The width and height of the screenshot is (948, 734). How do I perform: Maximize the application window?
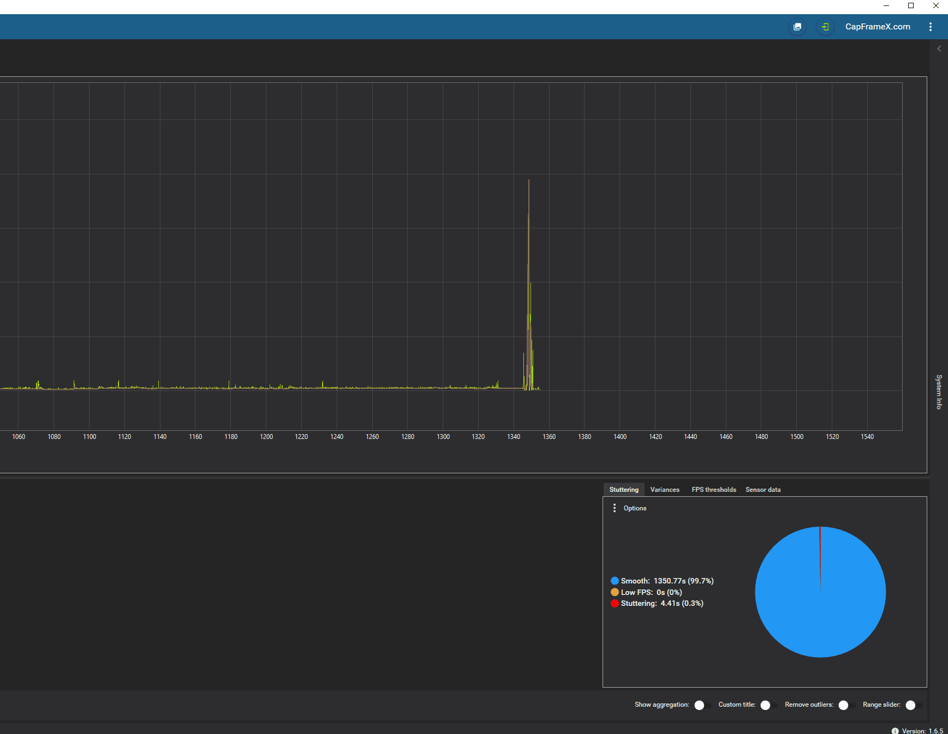[x=911, y=5]
